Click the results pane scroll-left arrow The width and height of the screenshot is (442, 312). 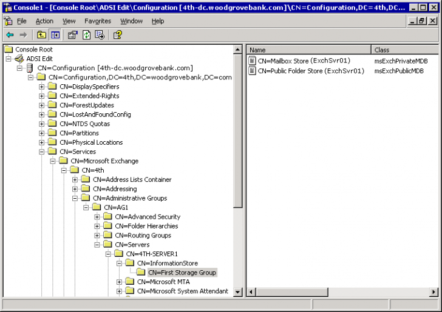point(251,292)
